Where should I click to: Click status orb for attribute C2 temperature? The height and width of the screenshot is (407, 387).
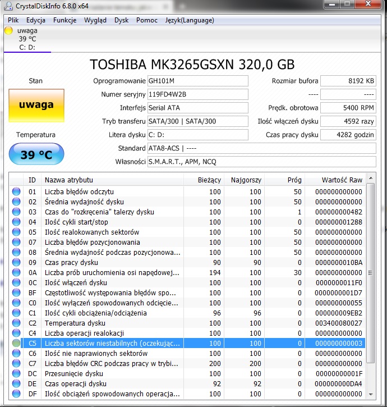coord(16,323)
